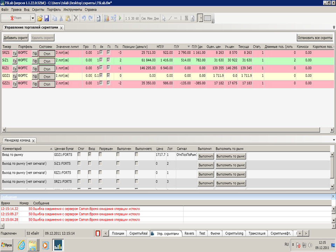Screen dimensions: 336x252
Task: Click the undo arrow icon
Action: (84, 18)
